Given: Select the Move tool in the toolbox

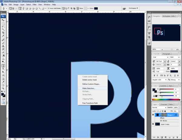Looking at the screenshot, I should (x=3, y=20).
